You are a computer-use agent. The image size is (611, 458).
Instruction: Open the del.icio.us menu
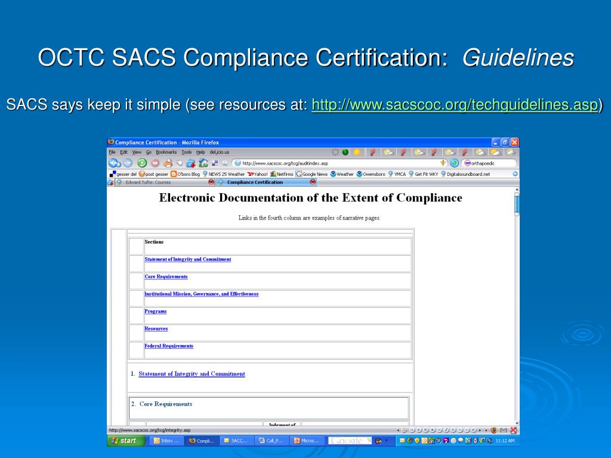click(220, 152)
